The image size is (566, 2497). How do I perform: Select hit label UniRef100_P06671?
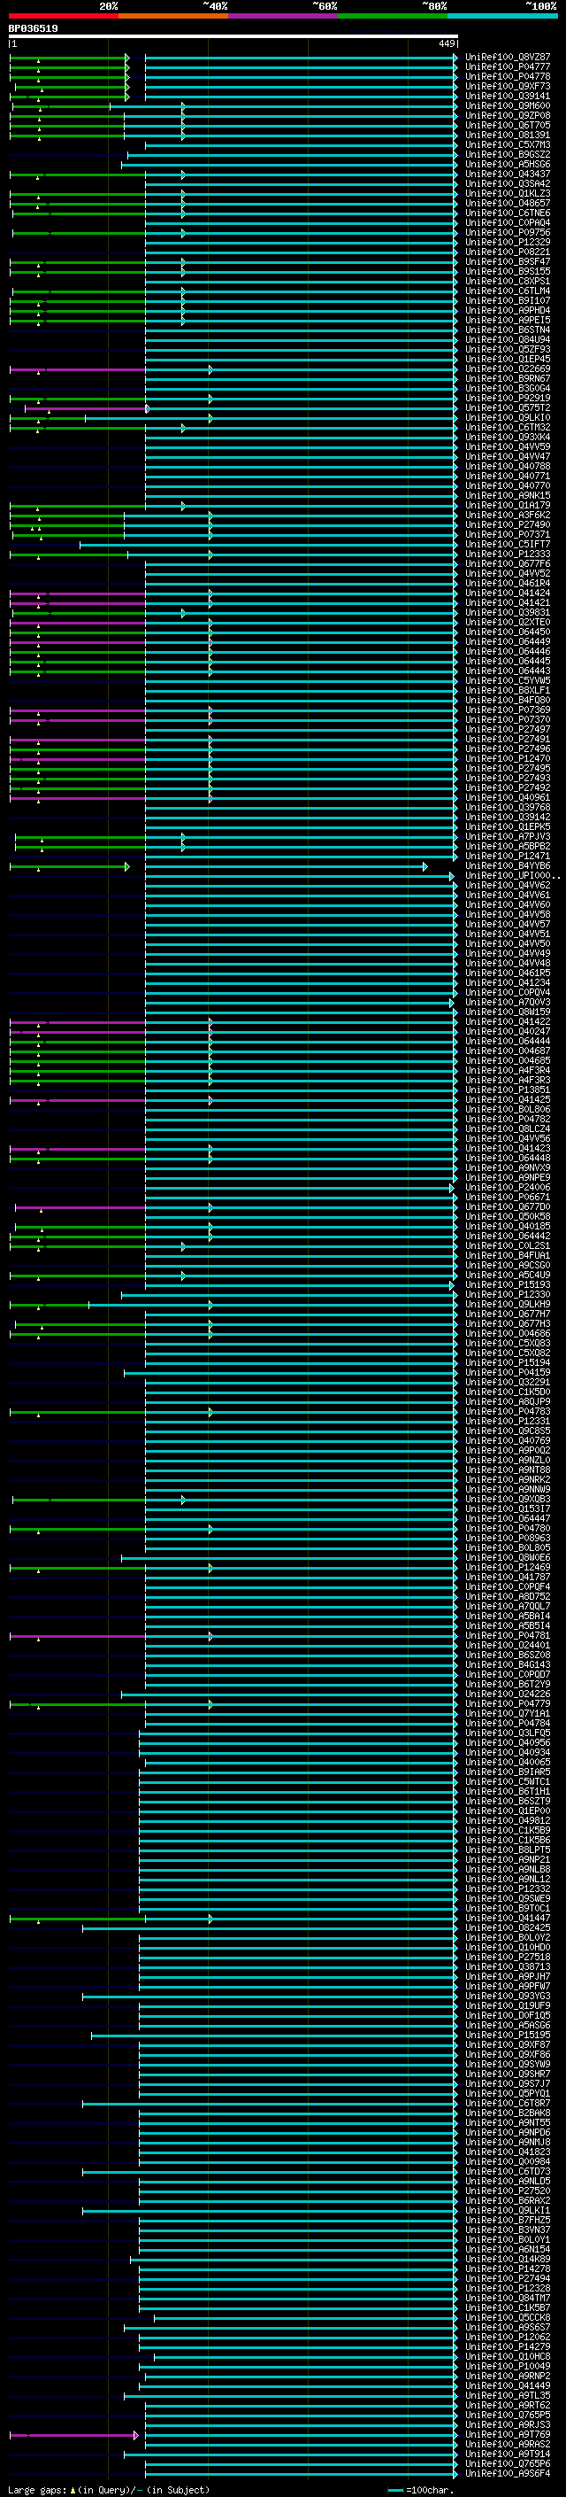click(508, 1198)
